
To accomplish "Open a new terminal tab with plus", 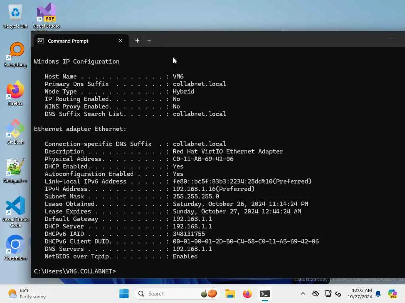I will 137,41.
